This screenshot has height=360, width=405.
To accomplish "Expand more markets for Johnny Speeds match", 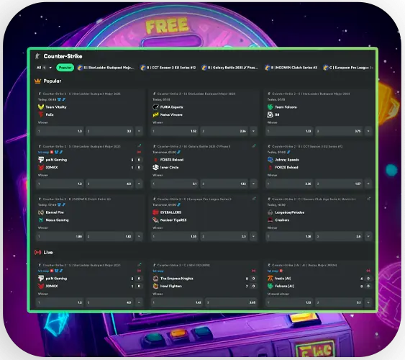I will tap(368, 184).
